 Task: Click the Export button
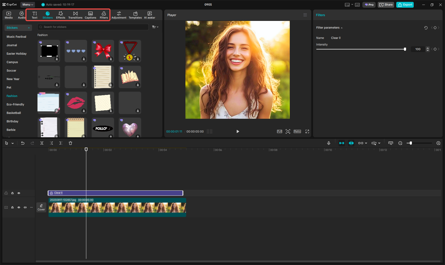pyautogui.click(x=405, y=4)
